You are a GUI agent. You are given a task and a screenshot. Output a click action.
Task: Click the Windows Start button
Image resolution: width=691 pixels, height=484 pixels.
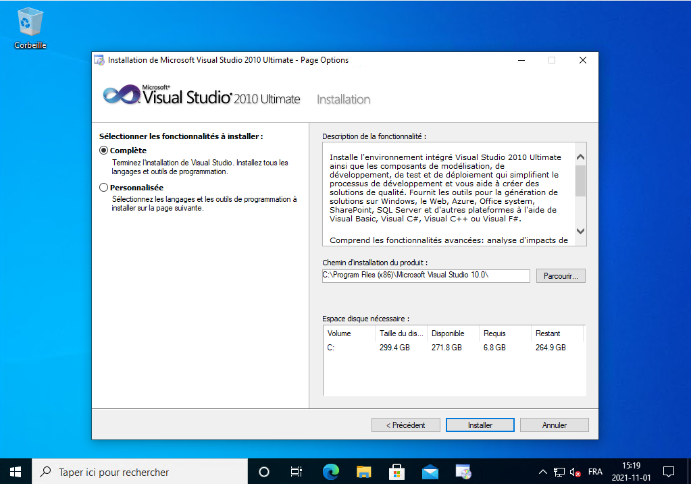[16, 472]
